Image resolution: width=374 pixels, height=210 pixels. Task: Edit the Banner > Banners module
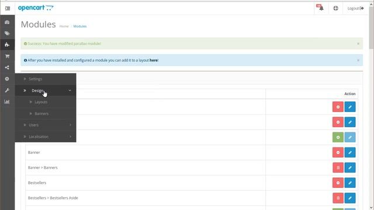click(350, 167)
